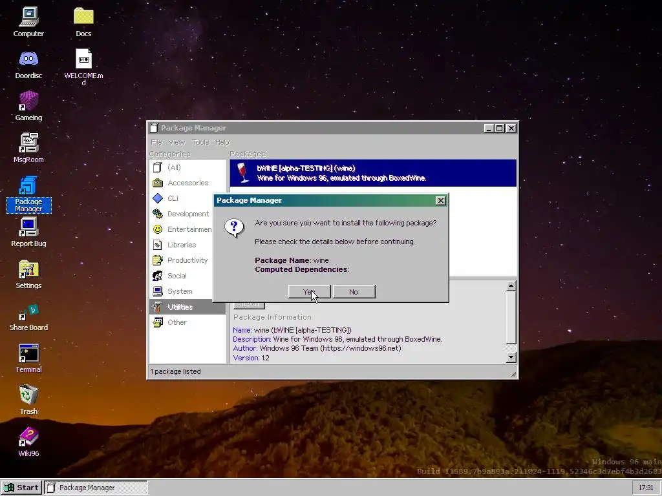Screen dimensions: 662x496
Task: Open the MsgRoom desktop shortcut
Action: 28,148
